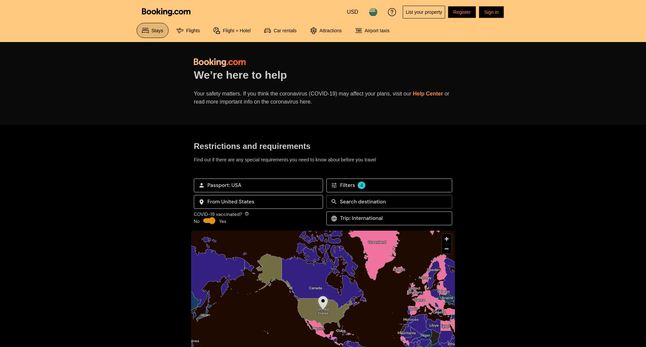Toggle the COVID-19 vaccinated switch
Image resolution: width=646 pixels, height=347 pixels.
pyautogui.click(x=209, y=221)
